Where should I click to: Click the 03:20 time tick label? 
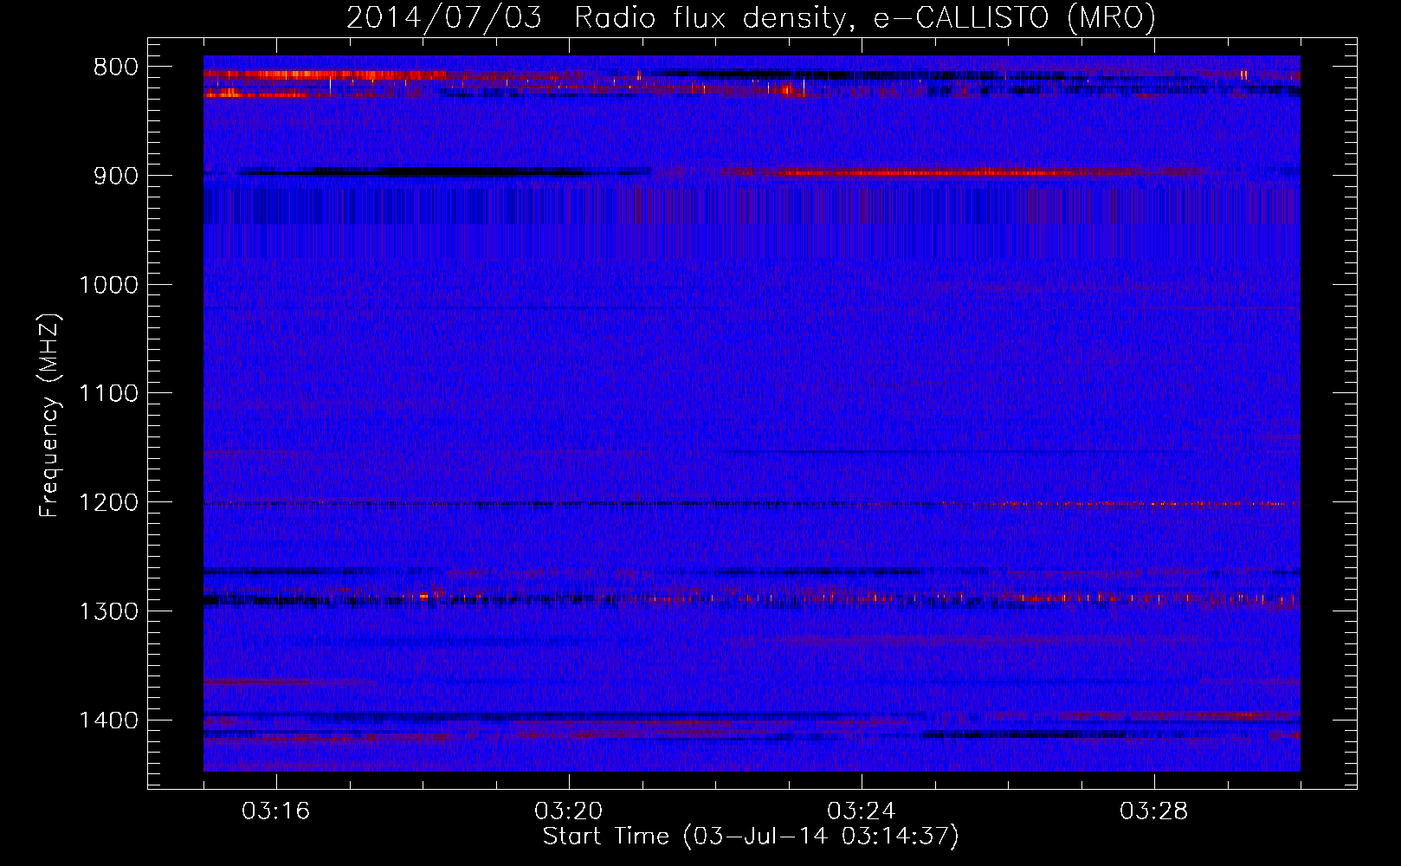(569, 811)
